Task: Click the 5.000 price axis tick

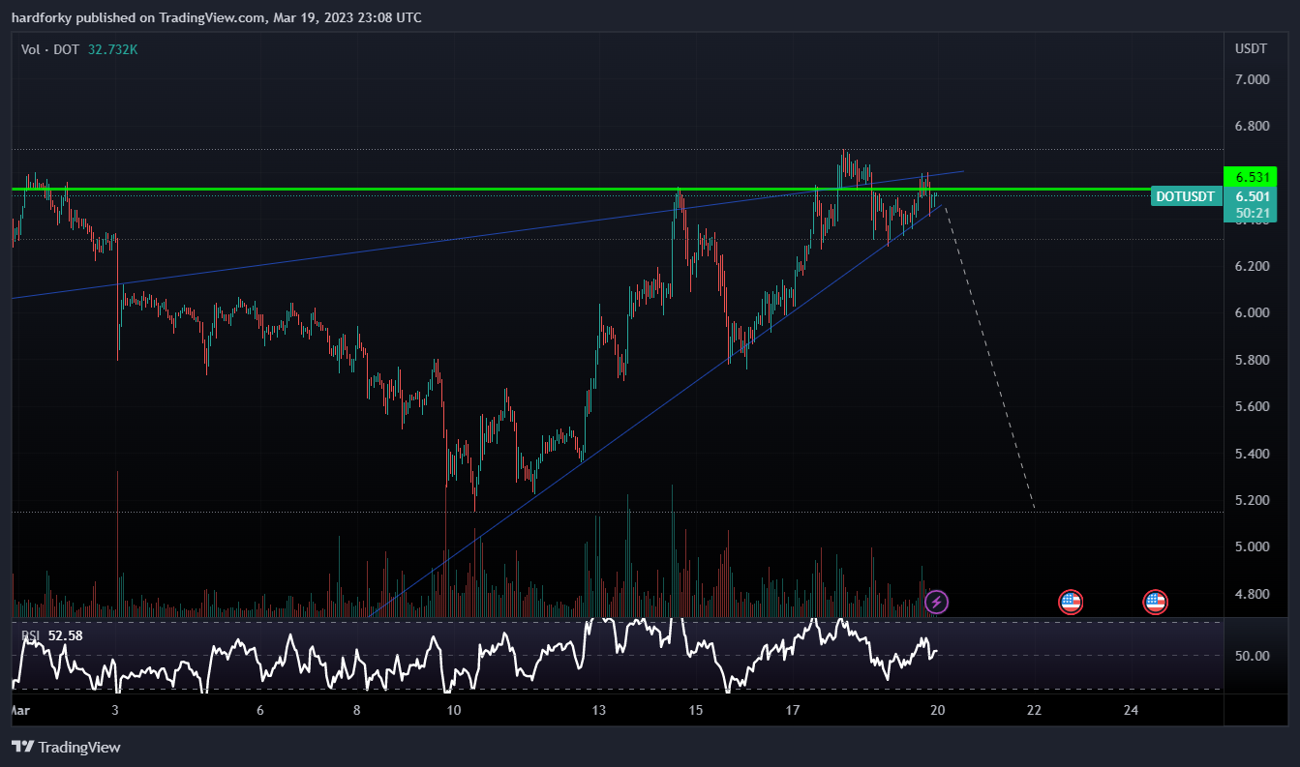Action: pos(1253,546)
